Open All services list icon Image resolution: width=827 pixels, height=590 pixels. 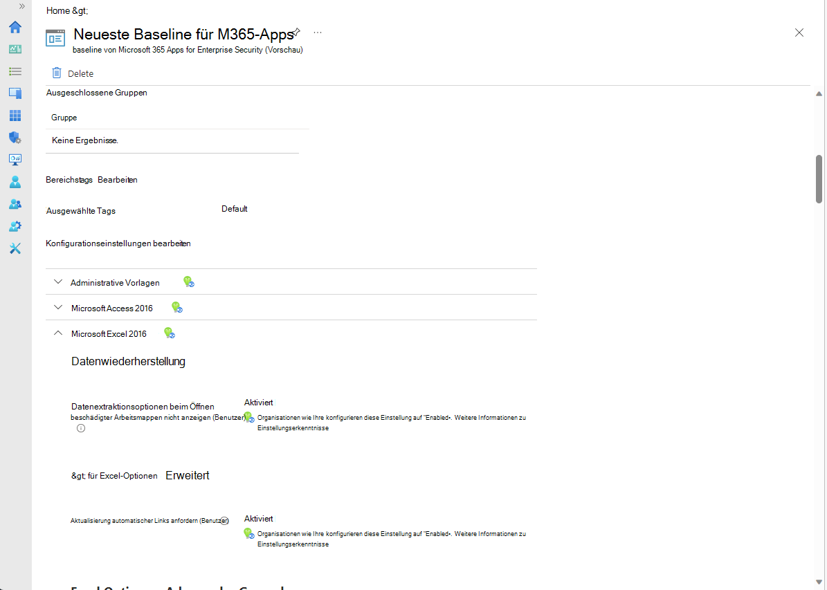[x=15, y=71]
